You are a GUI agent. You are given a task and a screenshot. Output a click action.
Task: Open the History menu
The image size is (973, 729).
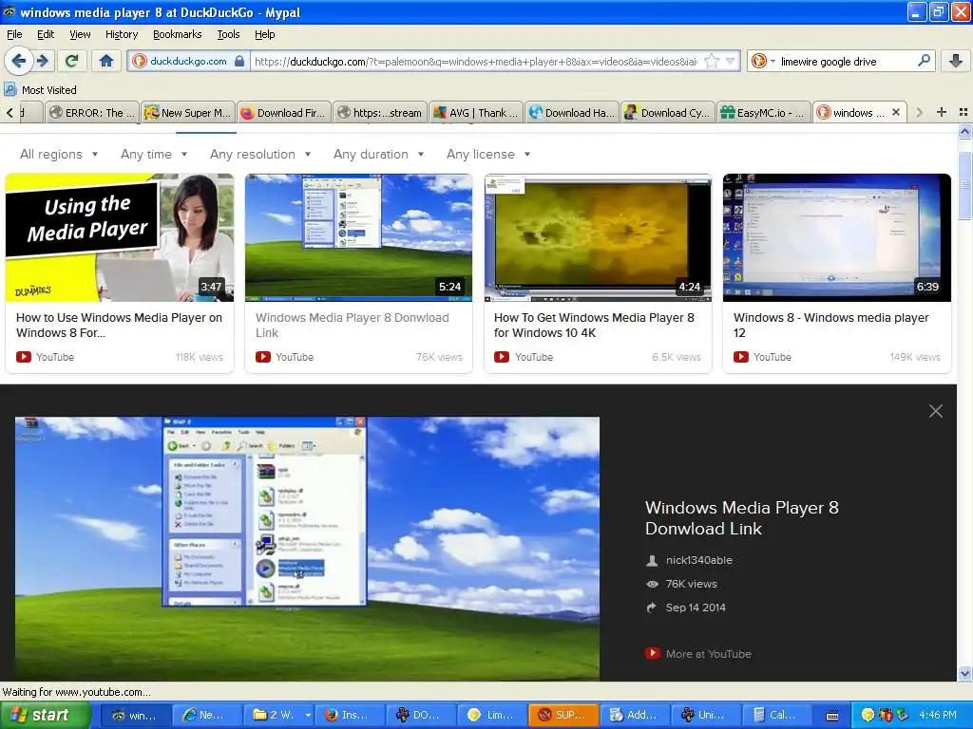[122, 34]
